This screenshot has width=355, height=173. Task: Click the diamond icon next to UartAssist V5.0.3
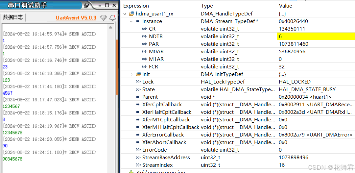tap(104, 18)
